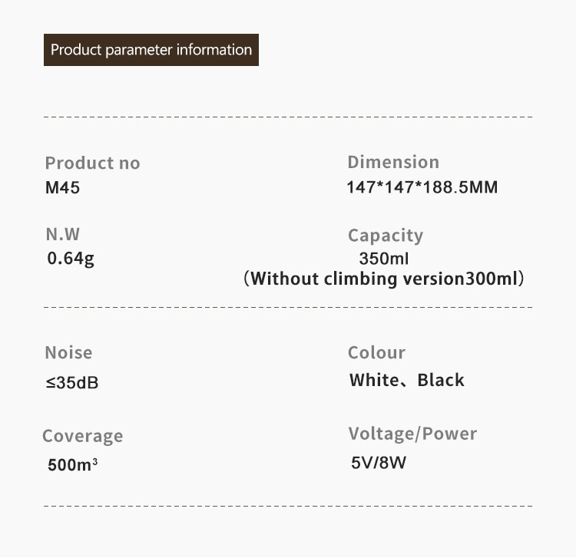Screen dimensions: 576x558
Task: Click the 147*147*188.5MM dimension value
Action: pos(422,187)
